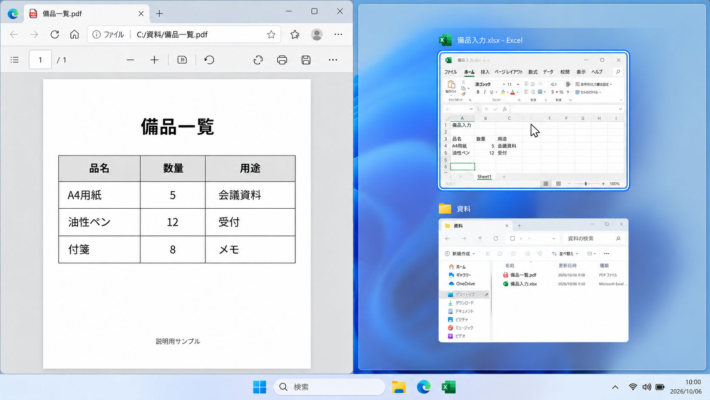Choose the 資料 File Explorer snap thumbnail
710x400 pixels.
tap(533, 280)
